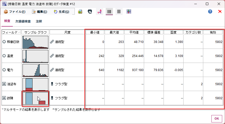This screenshot has height=124, width=225.
Task: Open the 編集(E) menu
Action: (x=40, y=12)
